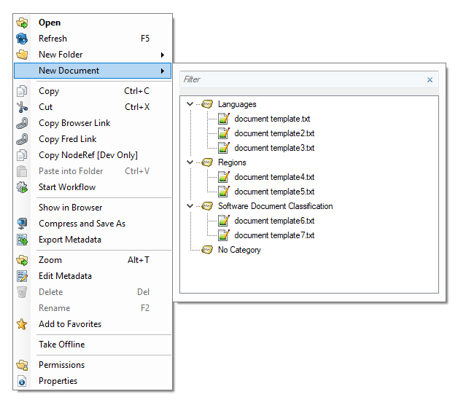Select Edit Metadata entry
Viewport: 466px width, 413px height.
93,276
